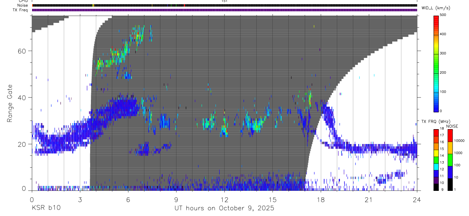Click the 3 tick label on the UT hours axis
469x216 pixels.
[x=80, y=200]
